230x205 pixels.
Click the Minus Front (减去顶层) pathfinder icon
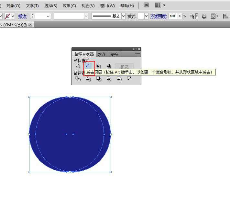[x=88, y=66]
